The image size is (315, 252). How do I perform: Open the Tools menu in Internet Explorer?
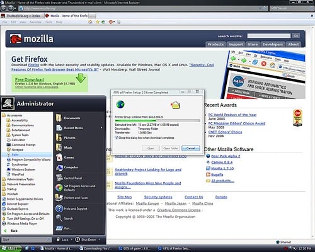[x=49, y=22]
